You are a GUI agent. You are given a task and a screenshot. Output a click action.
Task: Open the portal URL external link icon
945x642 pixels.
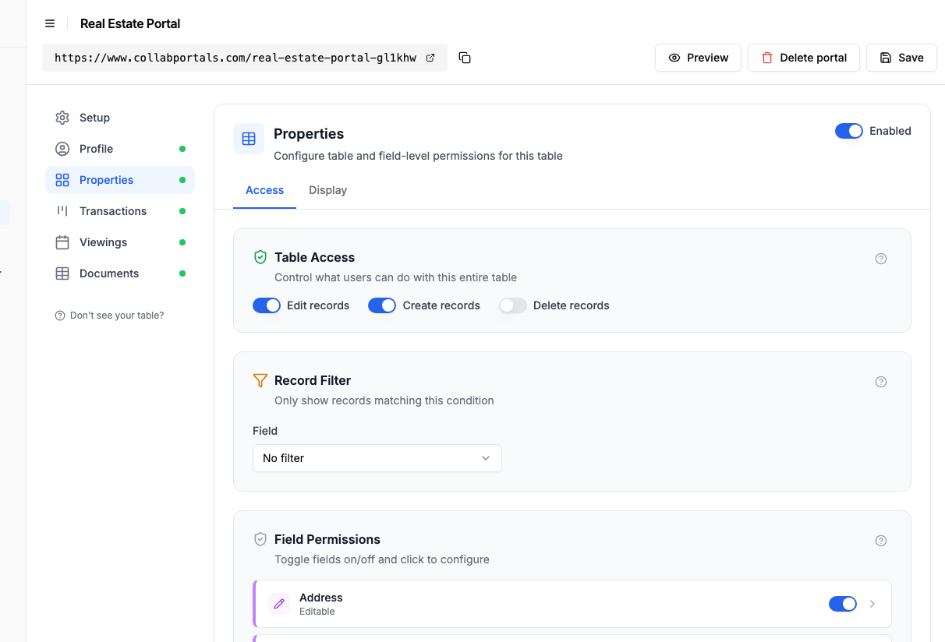pos(430,58)
